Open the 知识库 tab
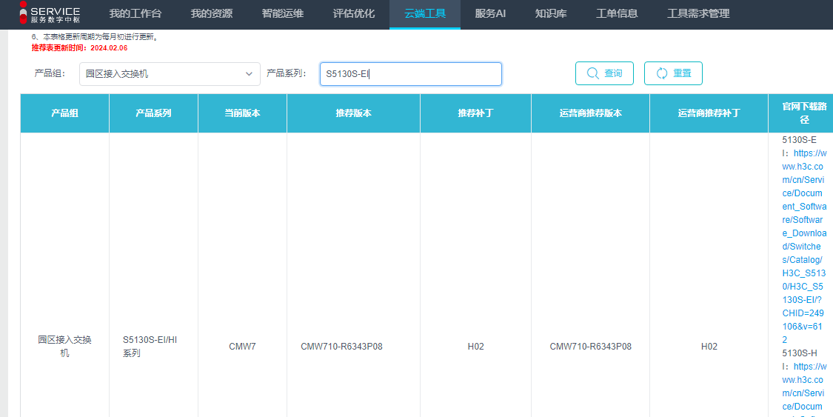 [551, 14]
